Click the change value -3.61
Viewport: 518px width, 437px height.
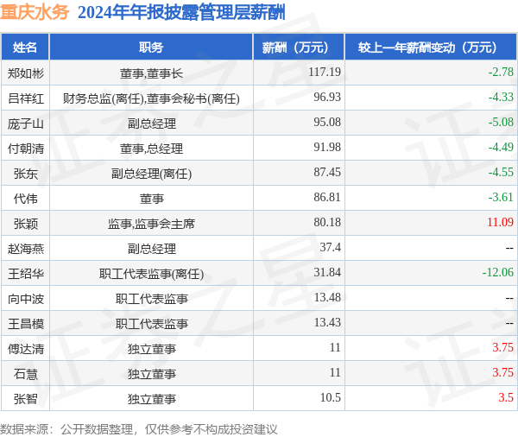pos(501,197)
